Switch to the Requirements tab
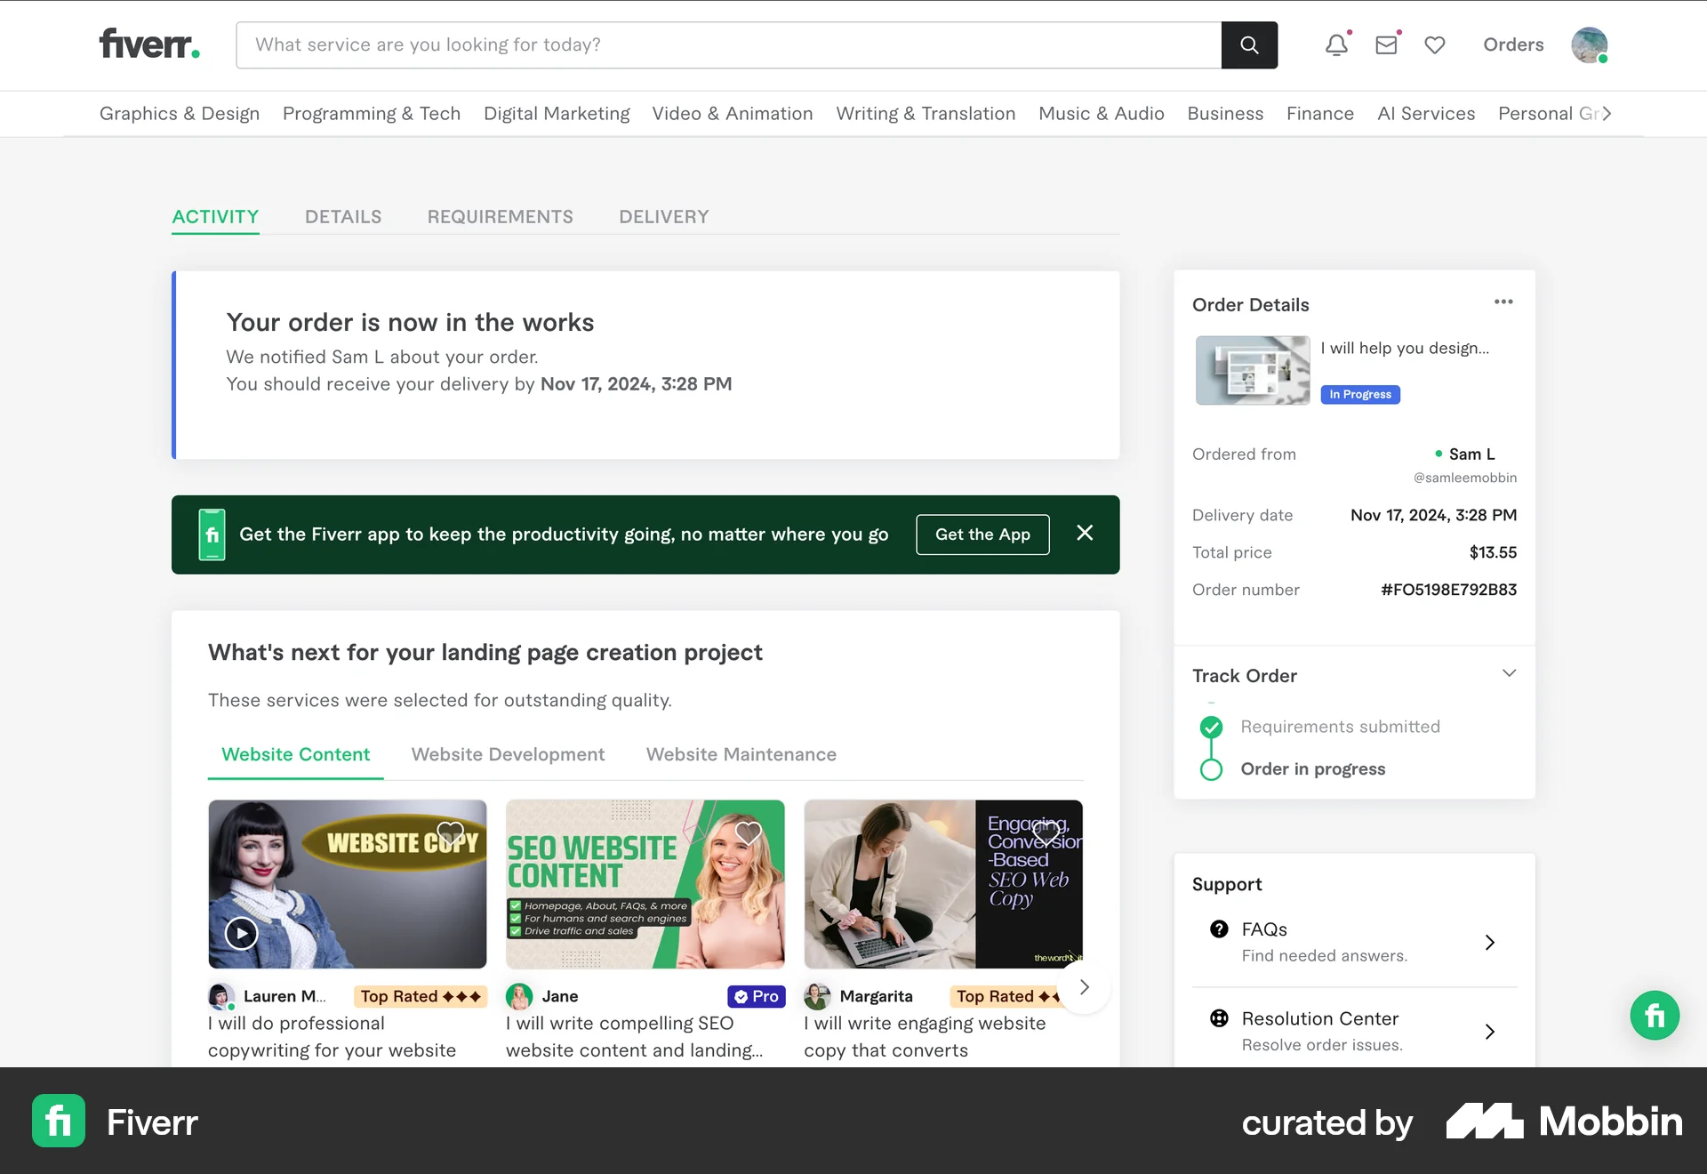This screenshot has width=1707, height=1174. pos(500,216)
